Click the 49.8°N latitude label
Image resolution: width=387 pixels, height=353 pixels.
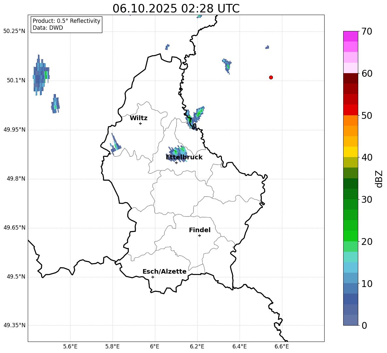point(16,179)
